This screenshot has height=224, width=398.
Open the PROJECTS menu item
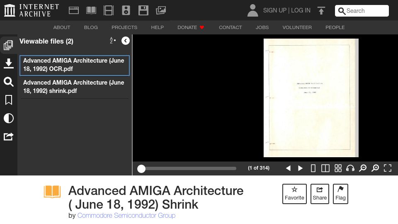[x=124, y=27]
